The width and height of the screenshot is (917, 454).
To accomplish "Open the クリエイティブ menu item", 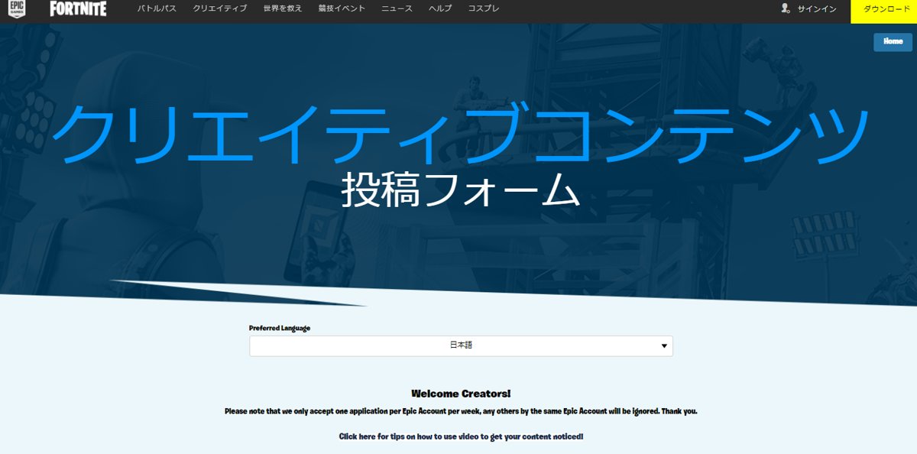I will (x=220, y=8).
